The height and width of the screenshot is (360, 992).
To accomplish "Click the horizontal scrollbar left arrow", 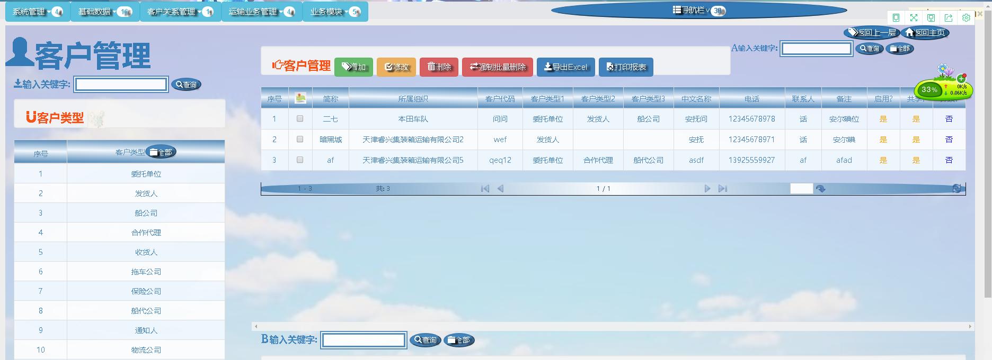I will tap(256, 327).
